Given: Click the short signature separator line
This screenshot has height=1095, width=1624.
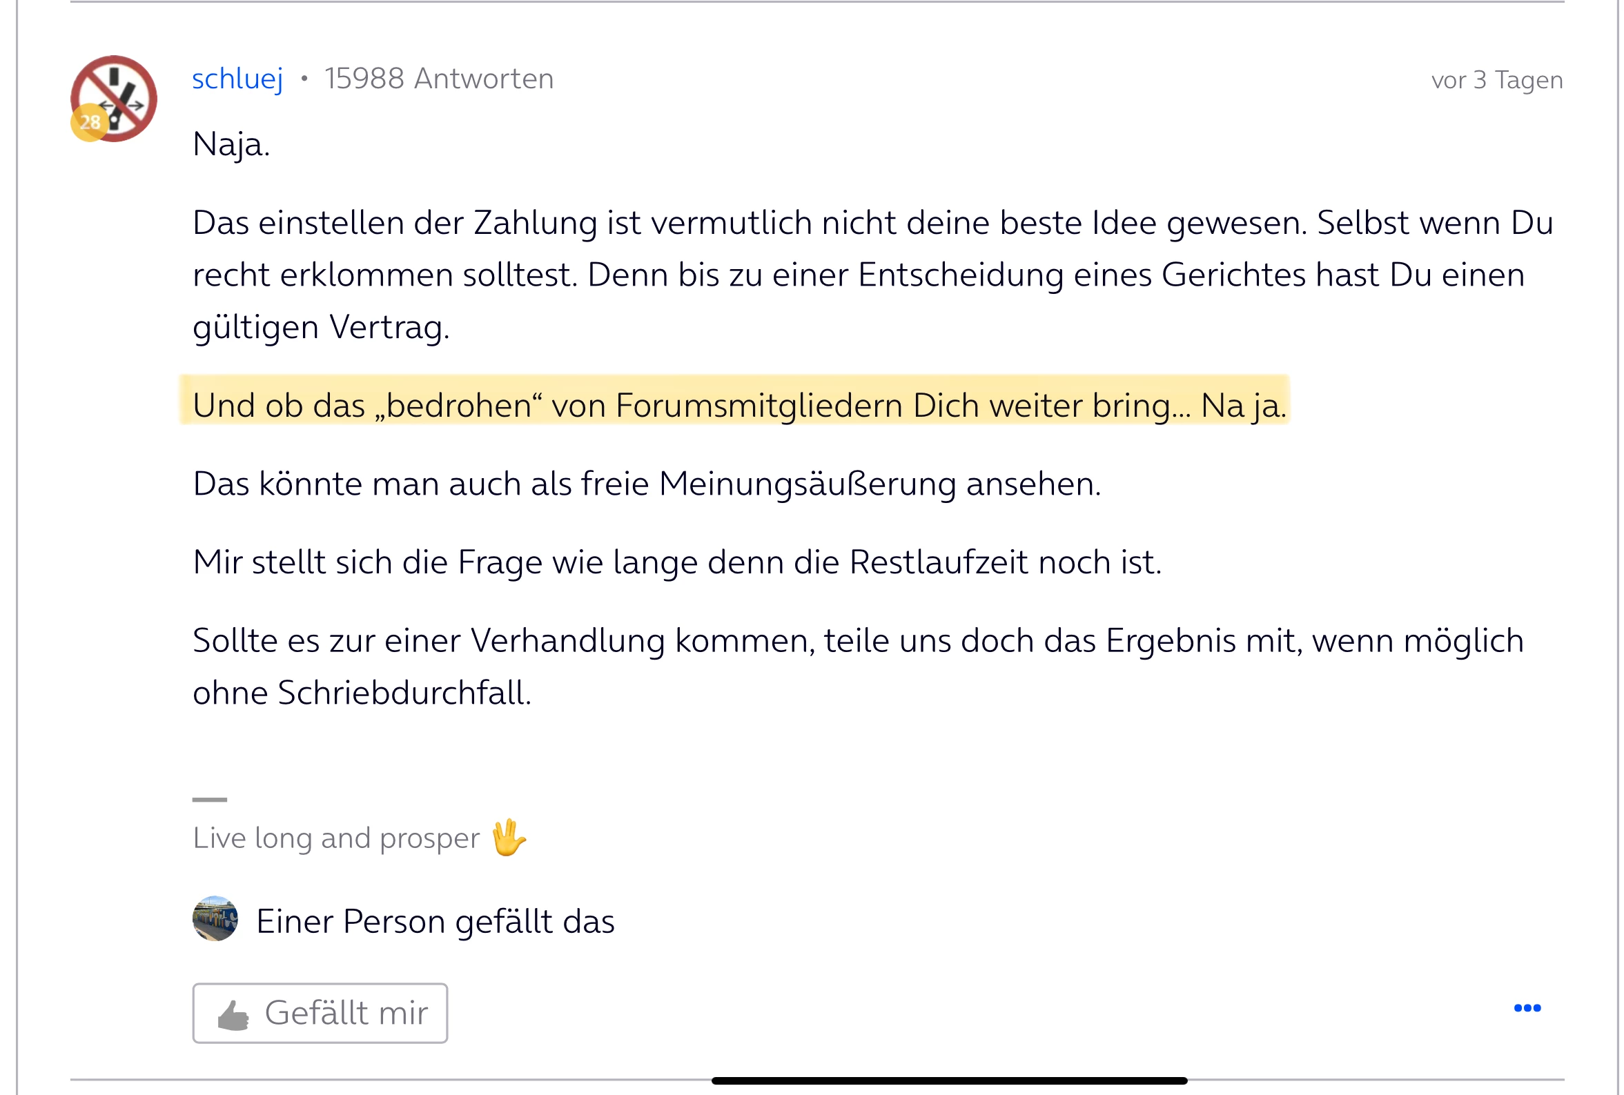Looking at the screenshot, I should [210, 800].
